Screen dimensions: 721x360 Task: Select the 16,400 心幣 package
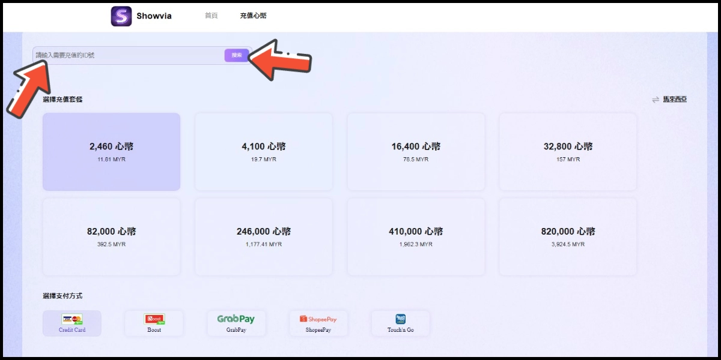(x=416, y=152)
